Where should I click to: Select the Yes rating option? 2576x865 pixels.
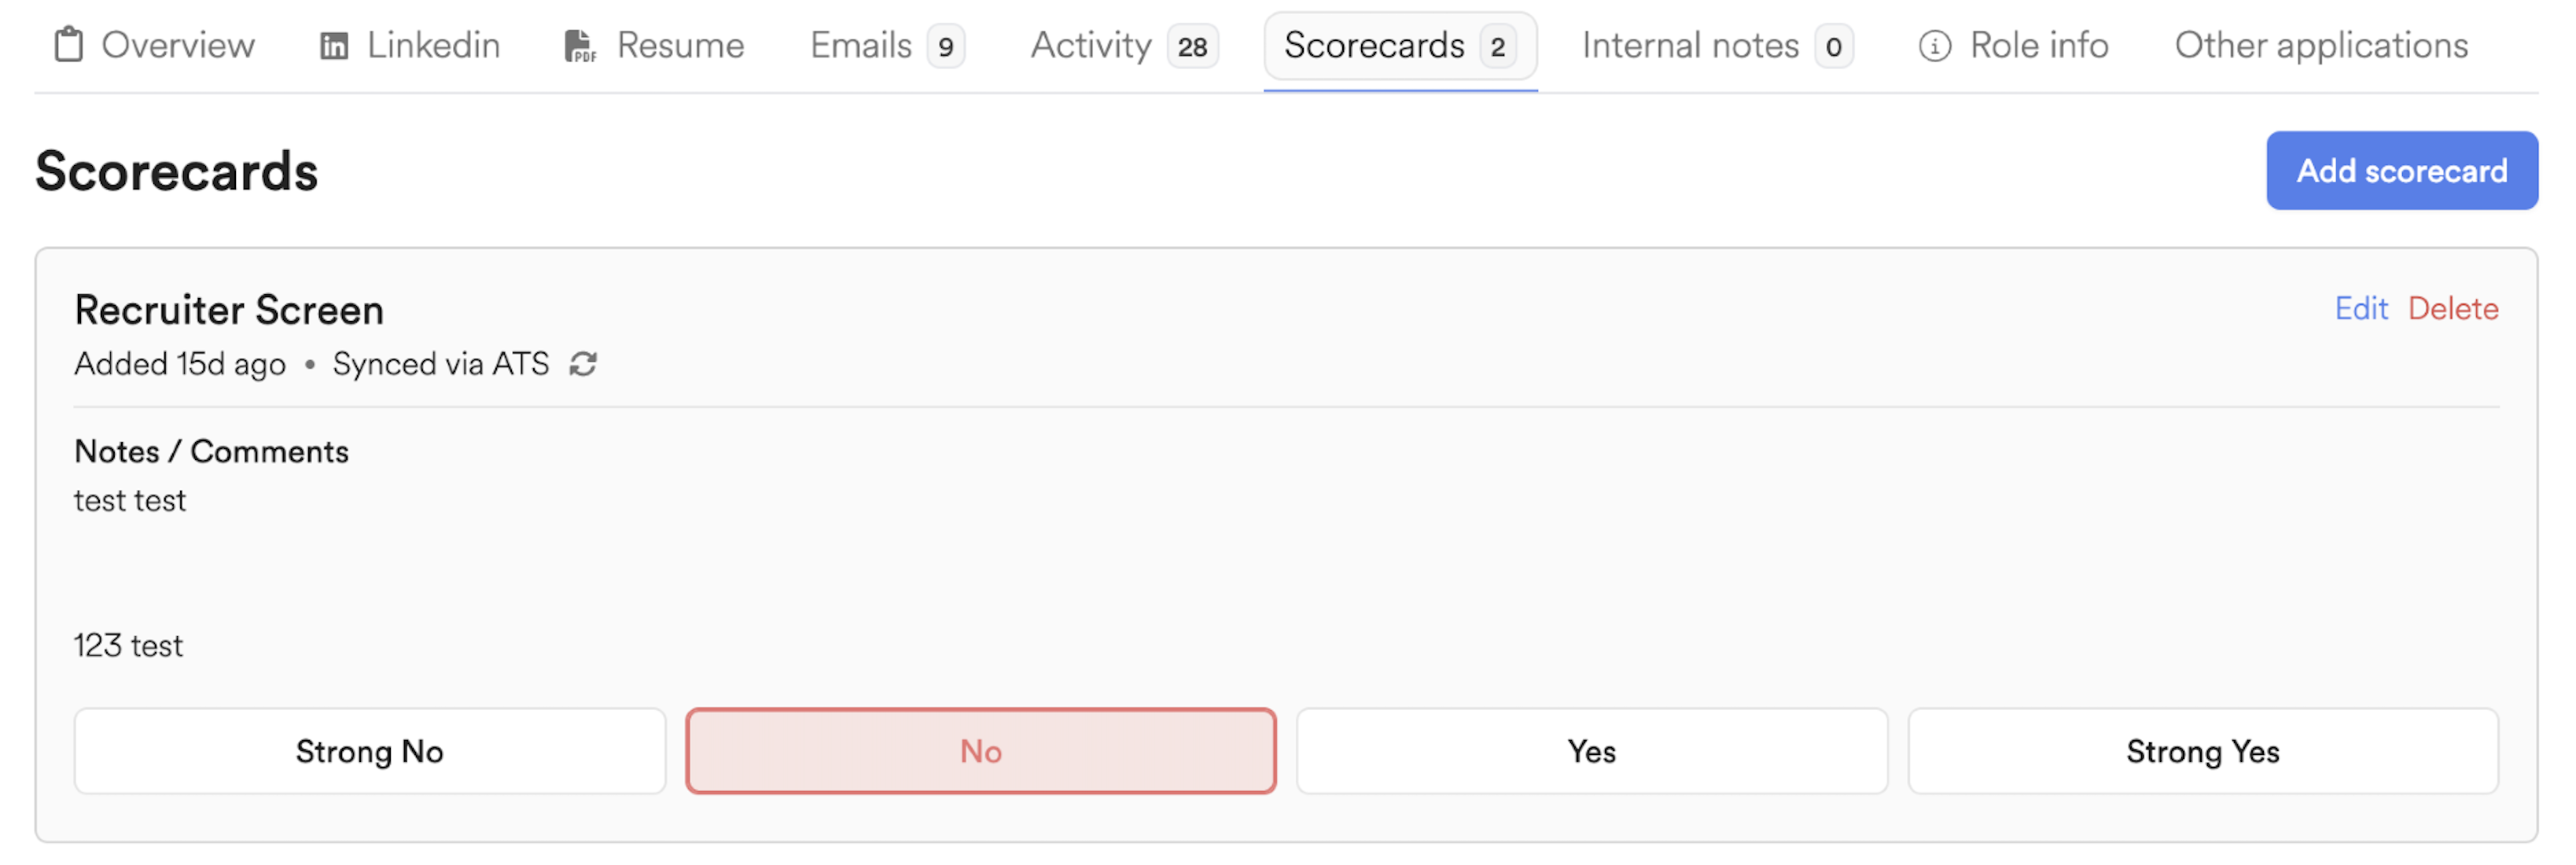[1591, 751]
